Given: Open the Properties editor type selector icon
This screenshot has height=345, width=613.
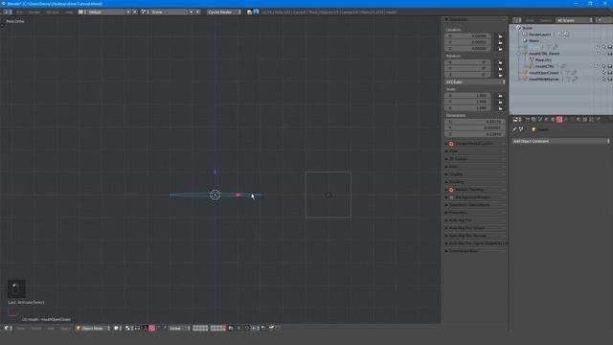Looking at the screenshot, I should (517, 119).
